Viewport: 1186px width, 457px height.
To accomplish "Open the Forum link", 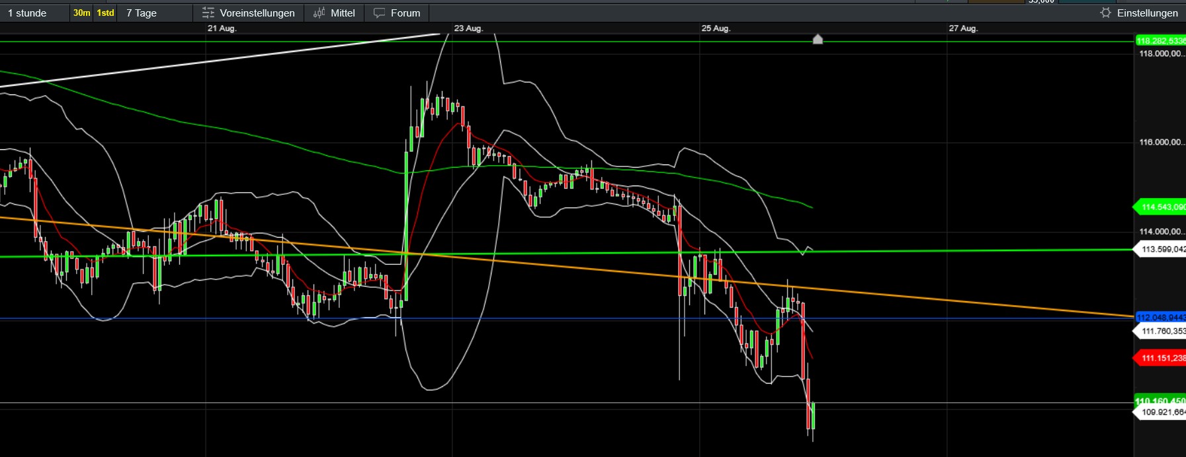I will tap(405, 13).
